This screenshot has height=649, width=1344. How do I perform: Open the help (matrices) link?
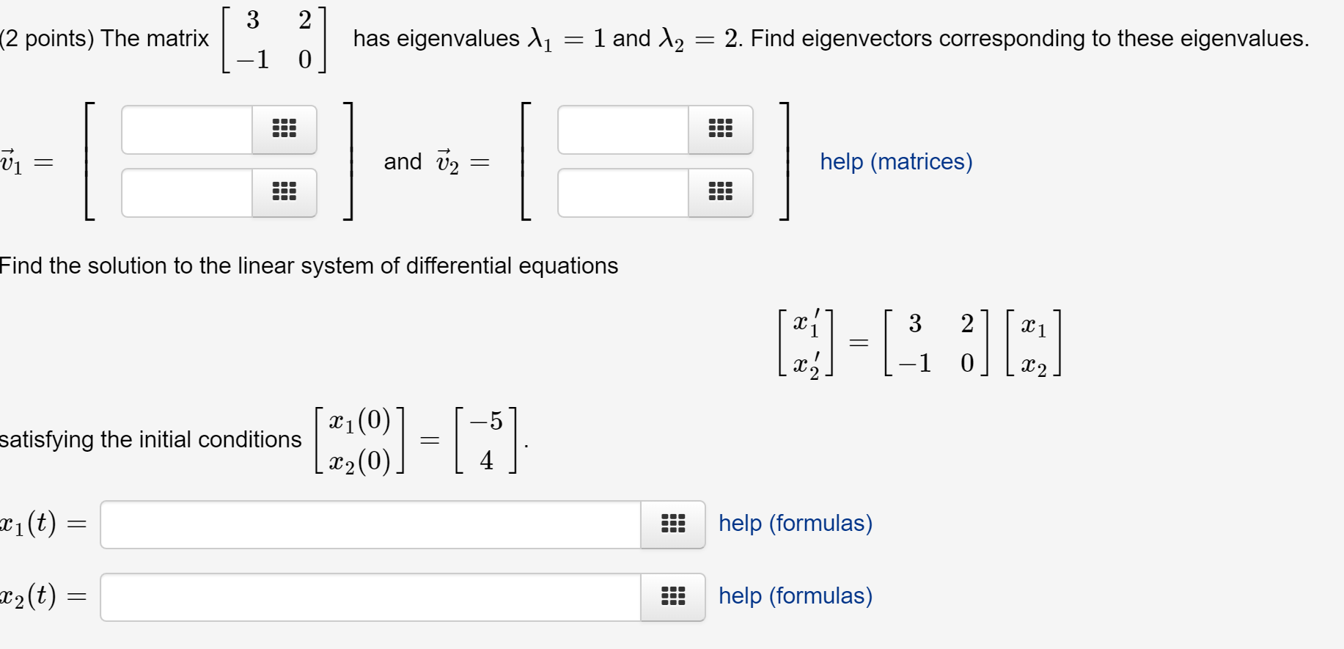pyautogui.click(x=896, y=161)
